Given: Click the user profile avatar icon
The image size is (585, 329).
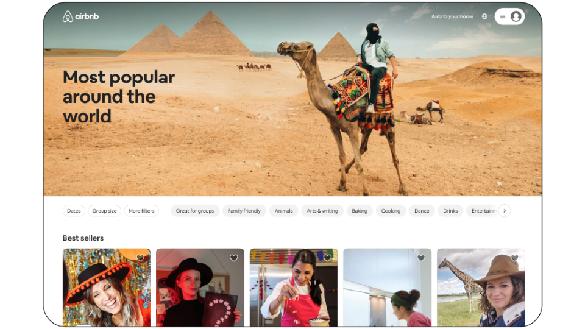Looking at the screenshot, I should (516, 16).
